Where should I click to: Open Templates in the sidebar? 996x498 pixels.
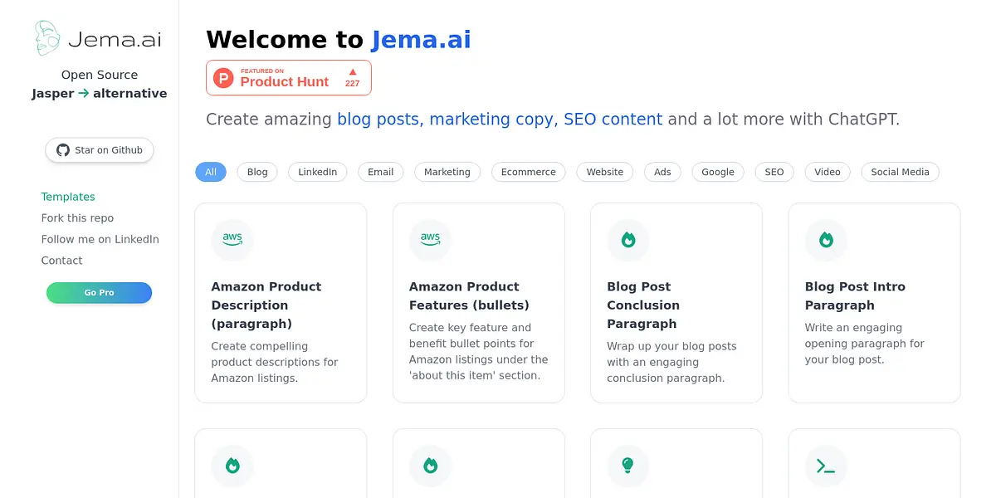(x=68, y=197)
